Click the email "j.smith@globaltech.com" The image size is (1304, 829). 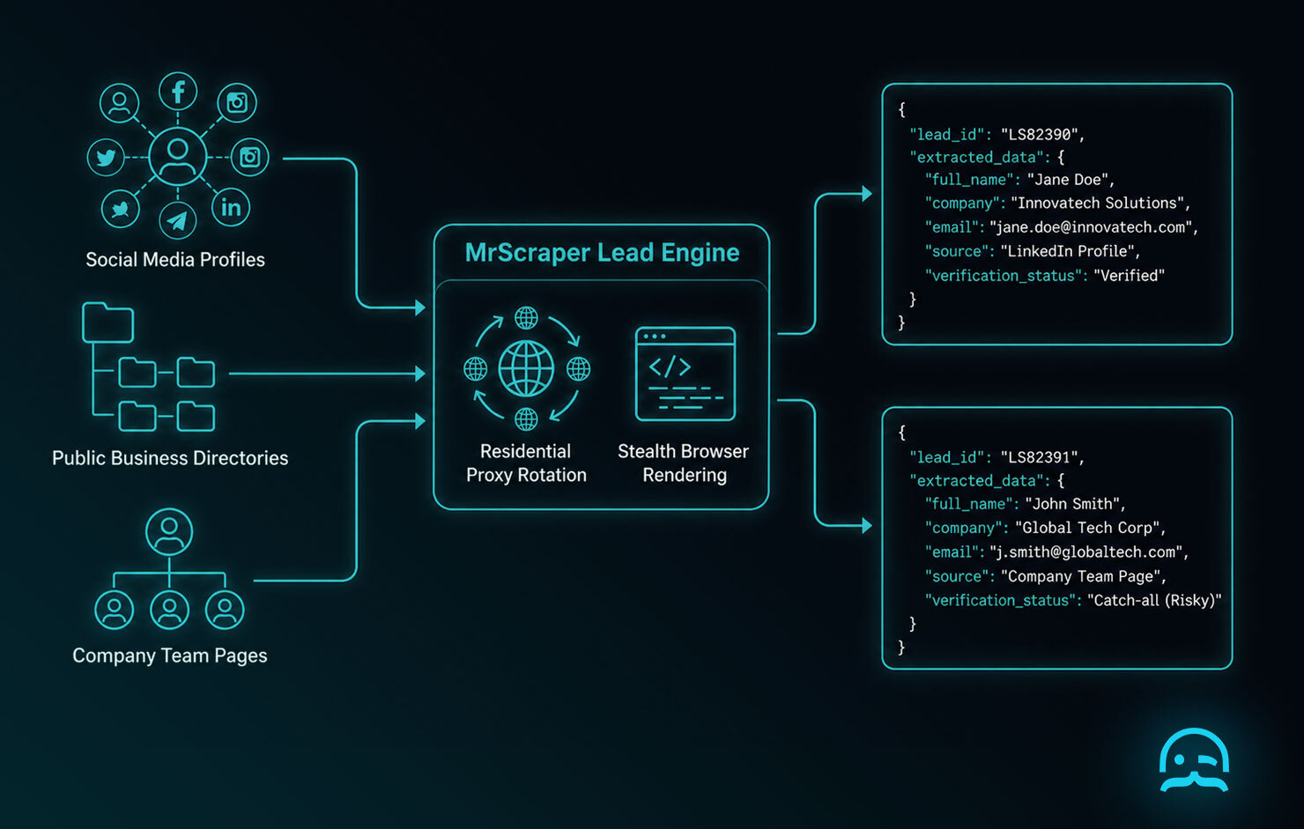pyautogui.click(x=1086, y=552)
